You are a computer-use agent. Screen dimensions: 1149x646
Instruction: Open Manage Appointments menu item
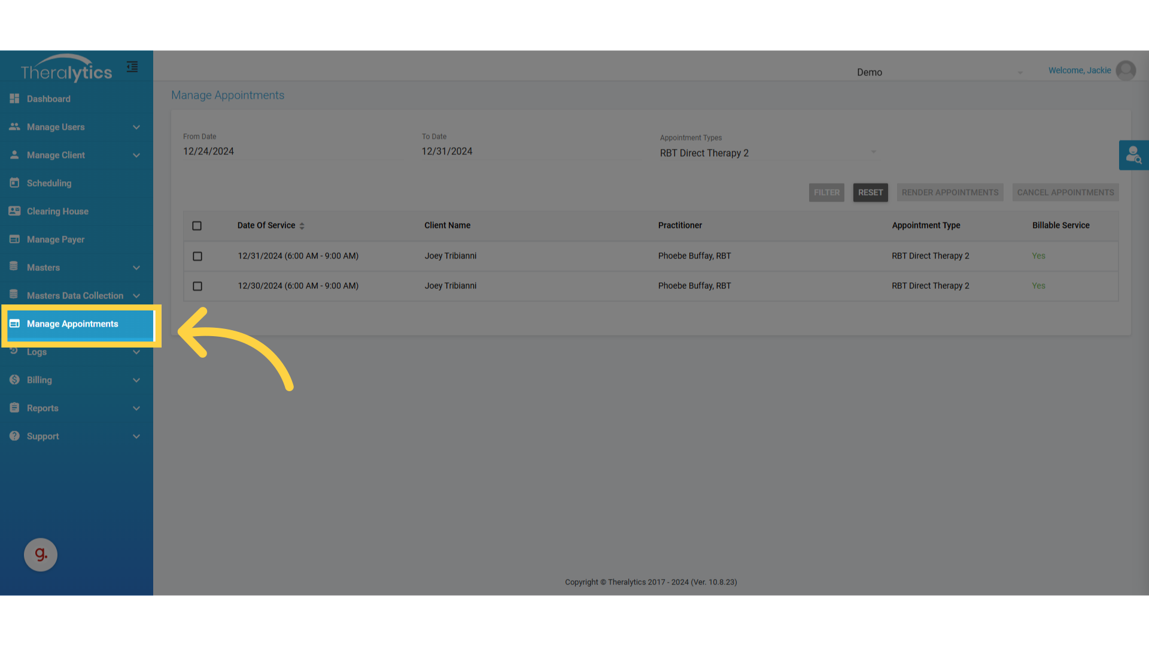(x=72, y=324)
